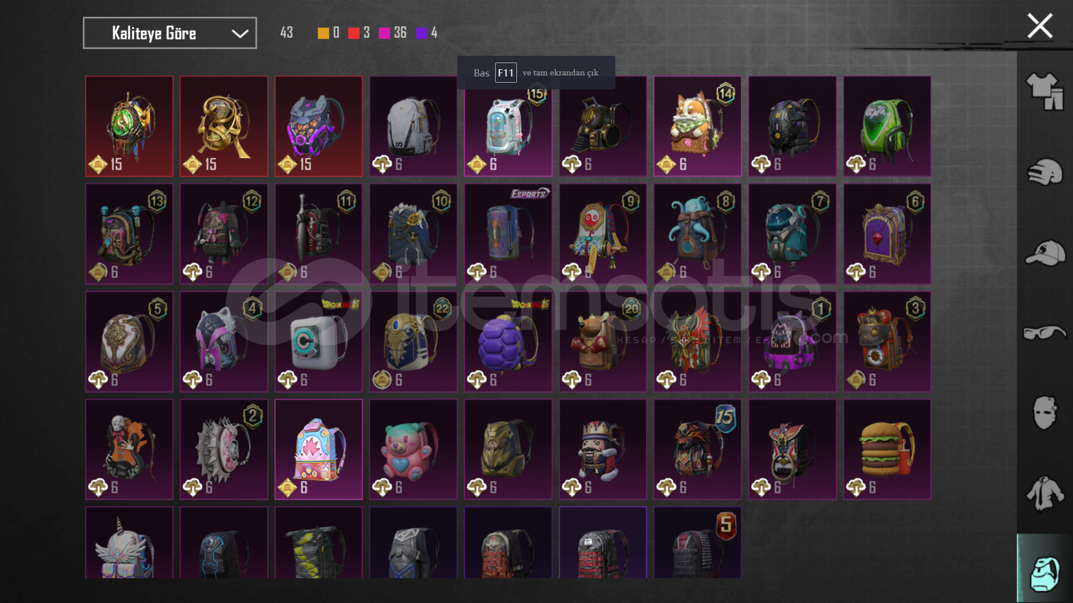Select the hamburger backpack skin

(x=887, y=449)
